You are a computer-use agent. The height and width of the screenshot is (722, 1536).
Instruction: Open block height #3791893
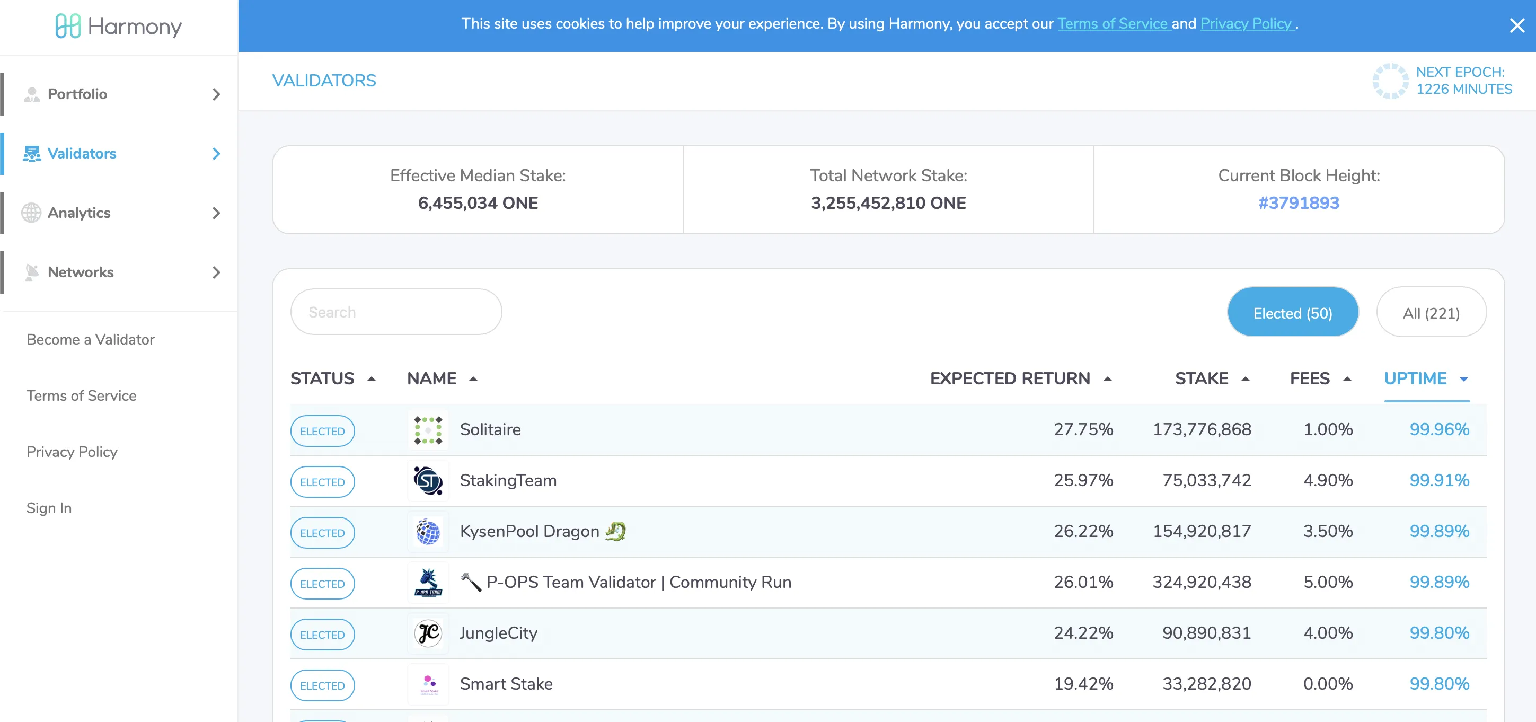pos(1299,202)
